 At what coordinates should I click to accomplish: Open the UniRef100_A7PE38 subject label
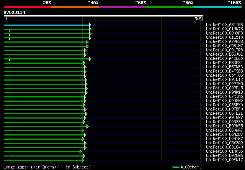tap(224, 42)
